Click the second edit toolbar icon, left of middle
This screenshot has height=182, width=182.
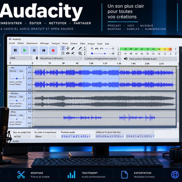(x=97, y=49)
